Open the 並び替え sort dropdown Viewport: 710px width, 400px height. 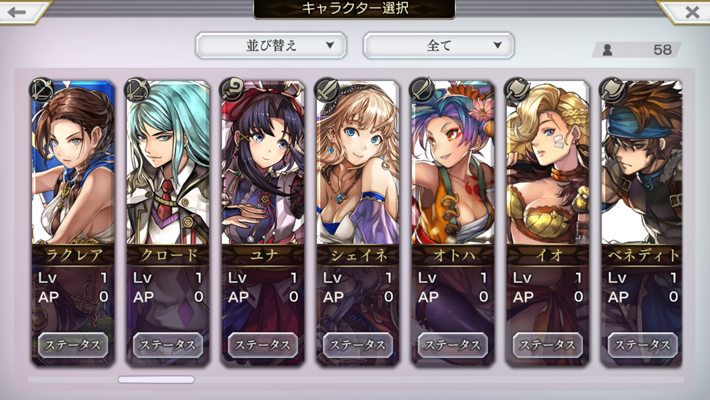tap(272, 45)
